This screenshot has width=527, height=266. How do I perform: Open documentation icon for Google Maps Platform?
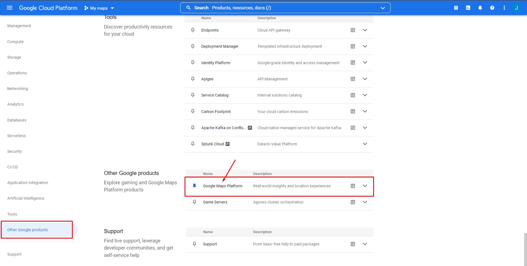(x=353, y=186)
